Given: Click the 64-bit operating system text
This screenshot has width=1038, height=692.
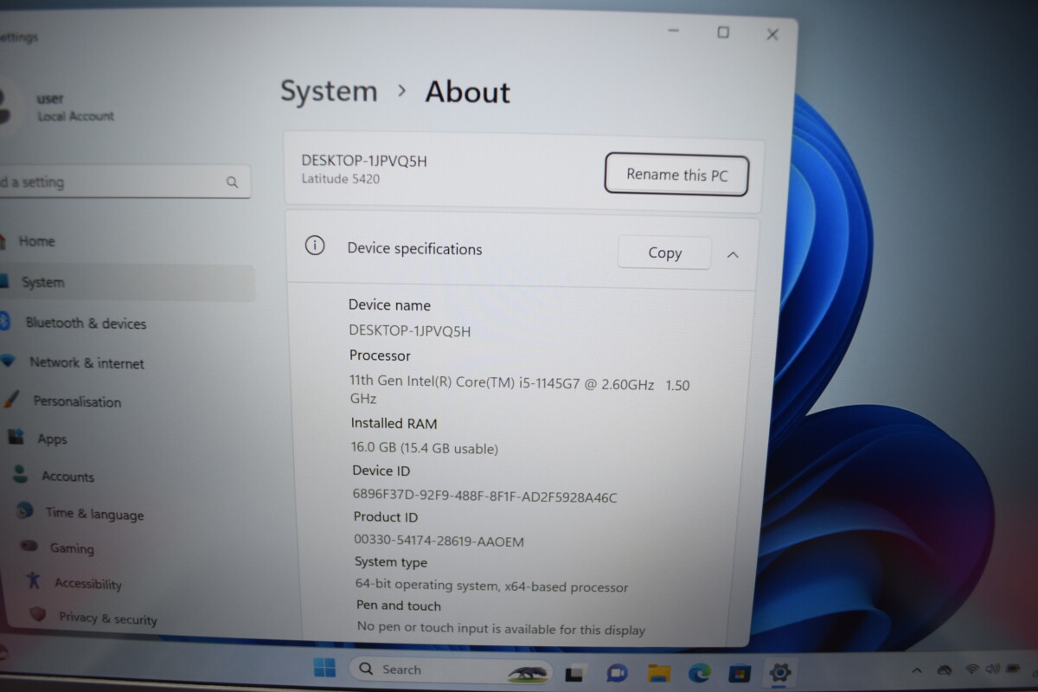Looking at the screenshot, I should (491, 586).
